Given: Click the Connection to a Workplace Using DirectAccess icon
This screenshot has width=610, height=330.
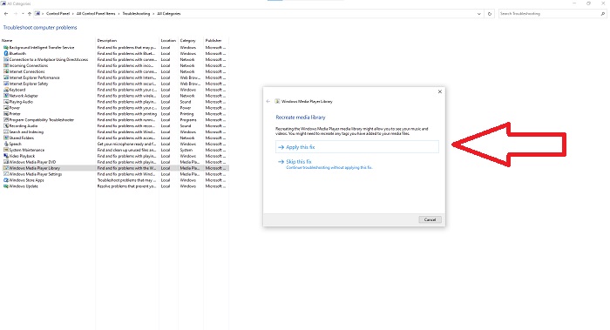Looking at the screenshot, I should 6,59.
